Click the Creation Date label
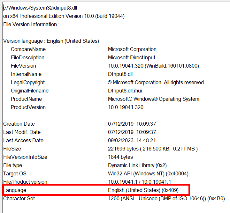 (x=19, y=124)
